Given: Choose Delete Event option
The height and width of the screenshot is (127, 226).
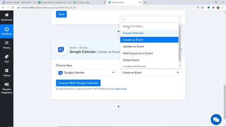Looking at the screenshot, I should click(149, 60).
